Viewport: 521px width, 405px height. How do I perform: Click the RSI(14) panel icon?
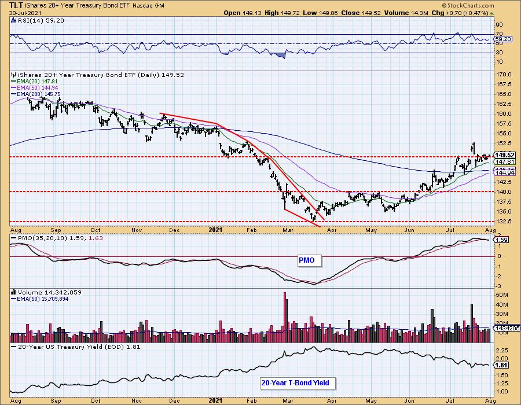13,21
